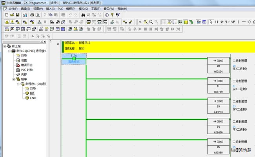
Task: Click the New file icon in toolbar
Action: point(7,15)
